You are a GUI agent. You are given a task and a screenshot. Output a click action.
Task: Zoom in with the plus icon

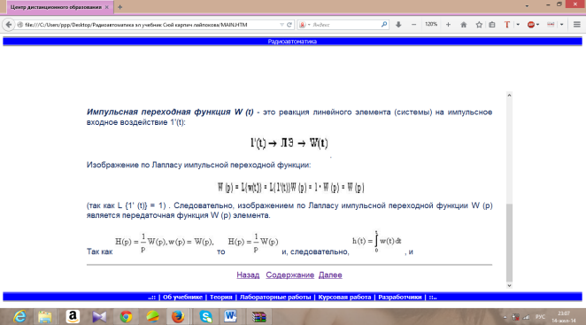coord(448,25)
